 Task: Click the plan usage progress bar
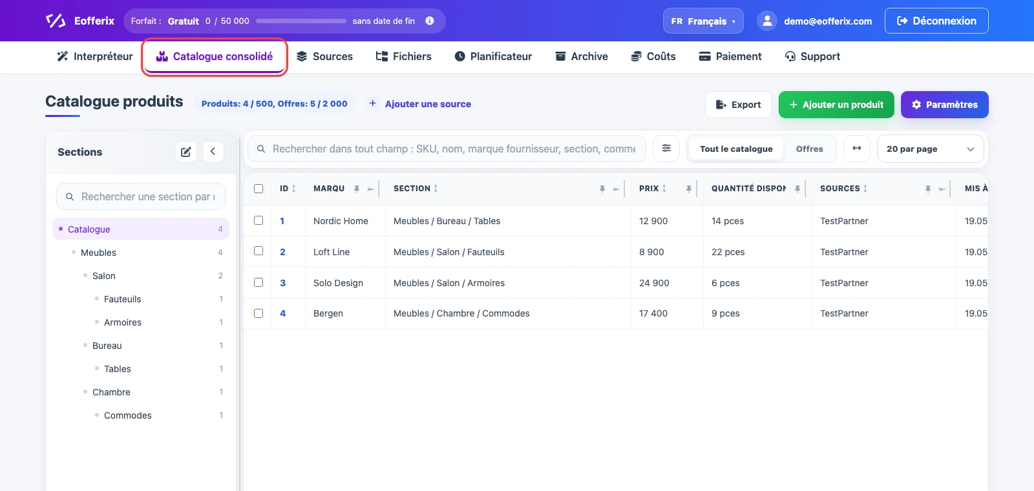[x=301, y=21]
